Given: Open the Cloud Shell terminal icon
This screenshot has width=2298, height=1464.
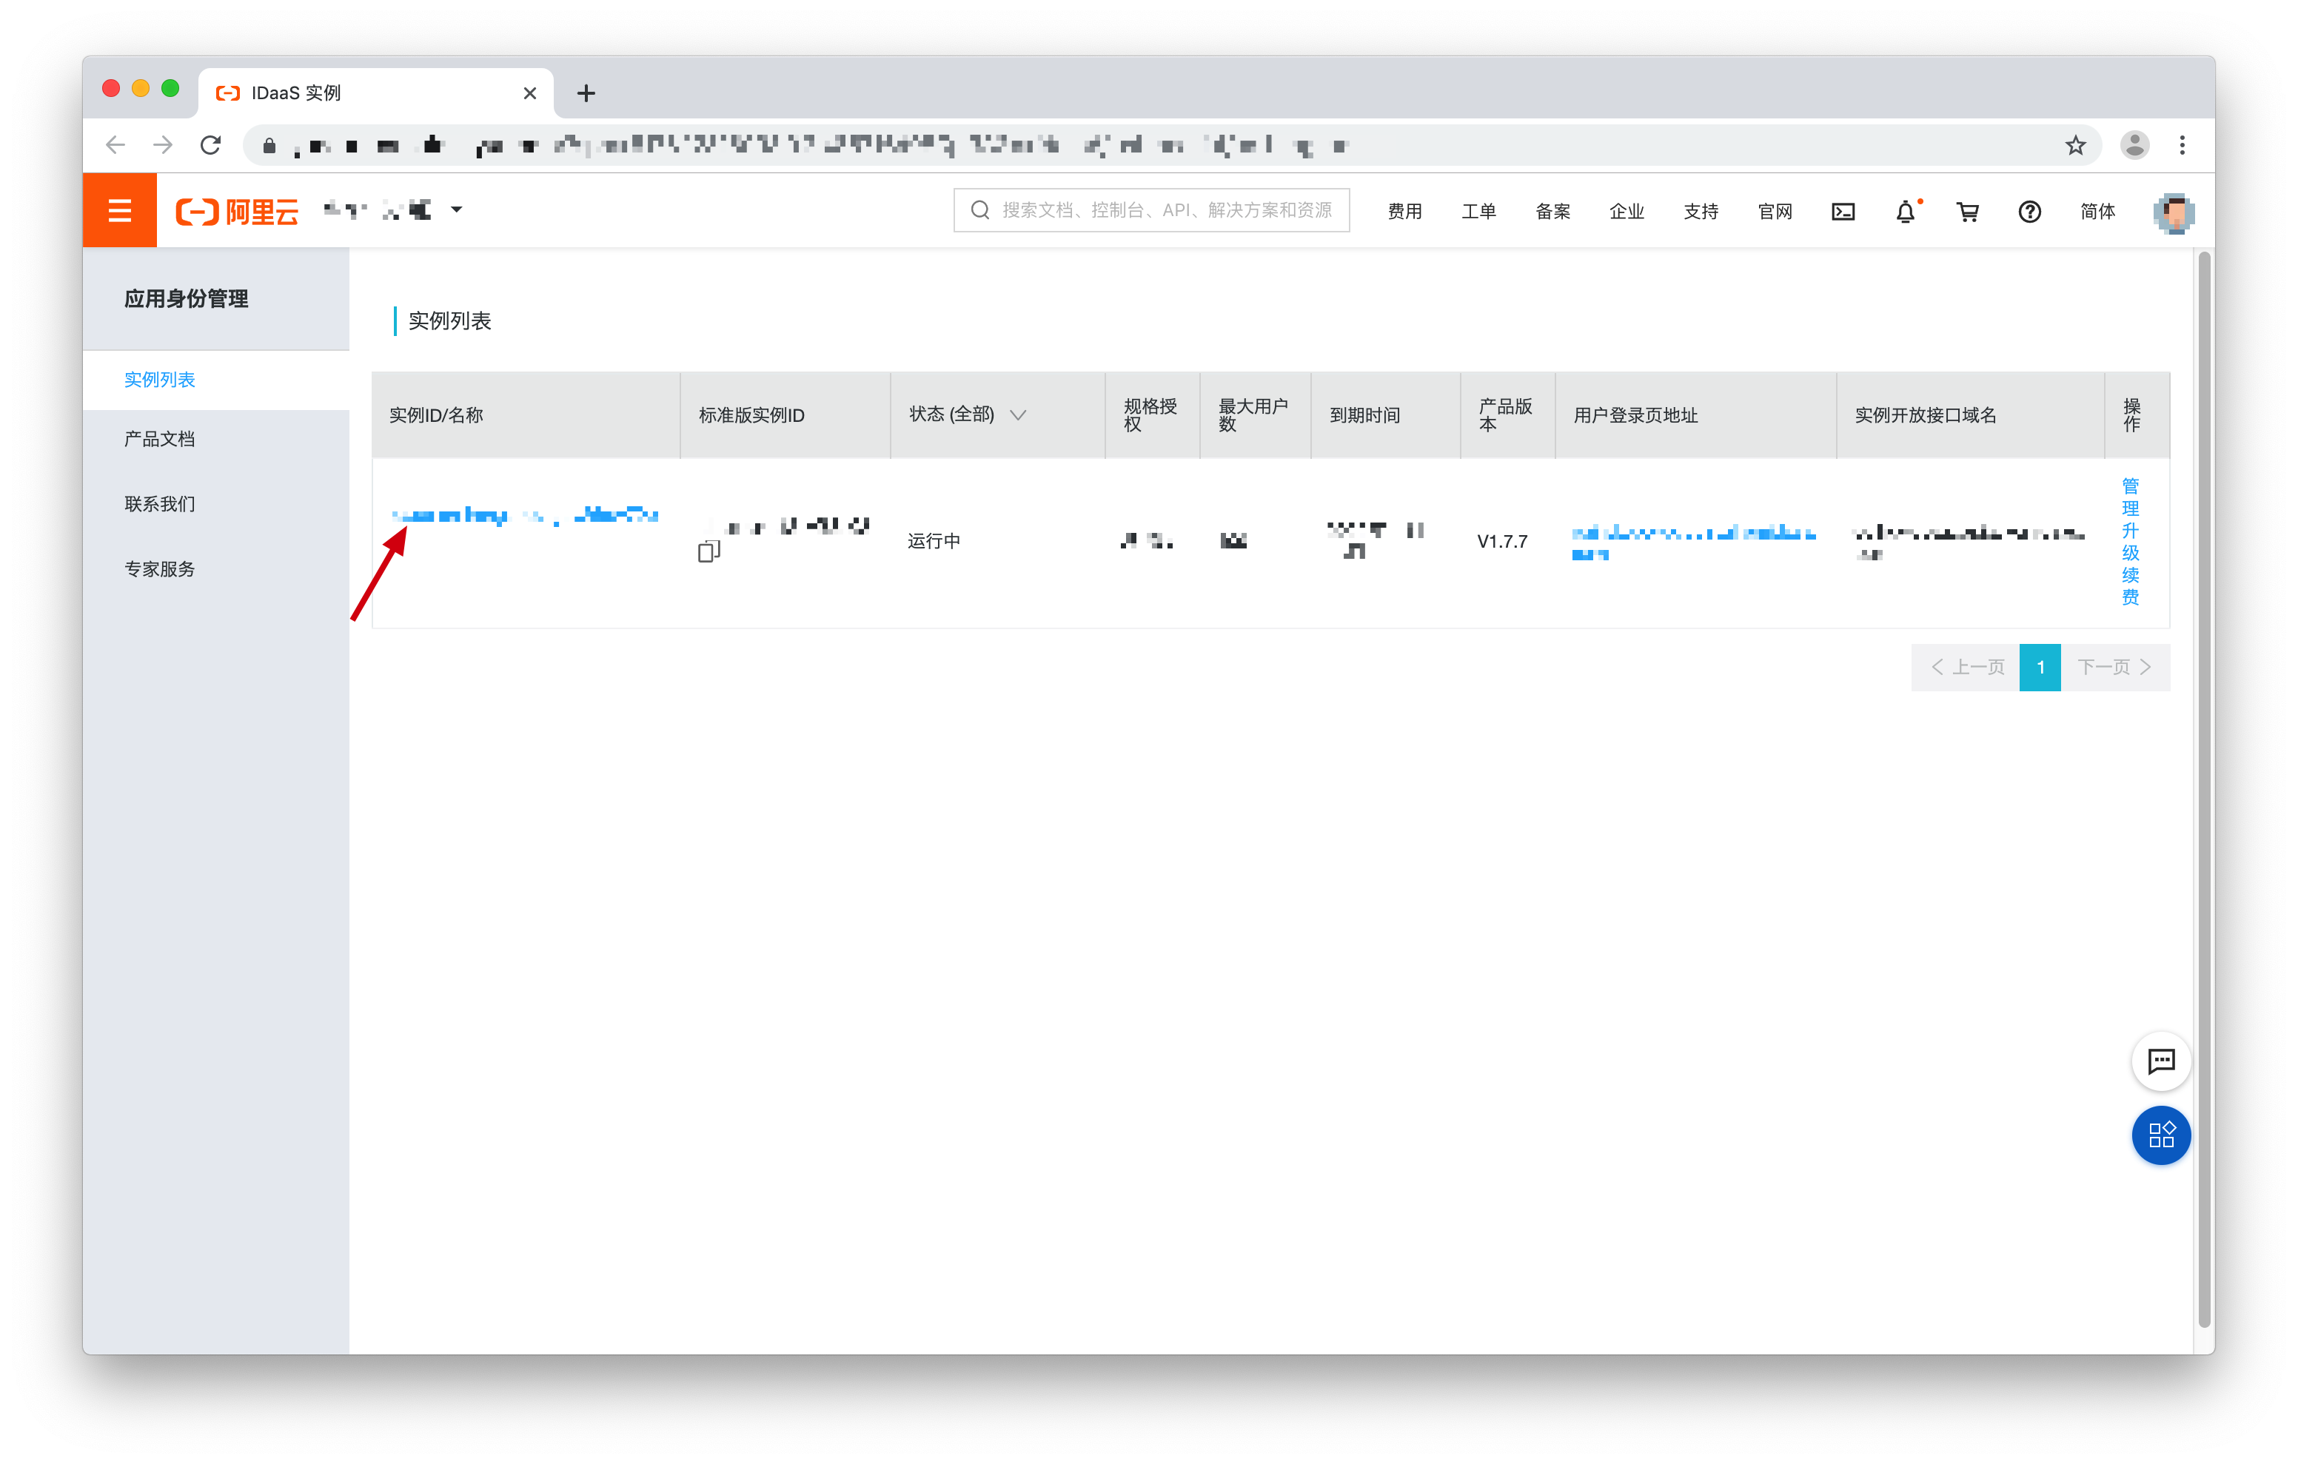Looking at the screenshot, I should [1843, 211].
